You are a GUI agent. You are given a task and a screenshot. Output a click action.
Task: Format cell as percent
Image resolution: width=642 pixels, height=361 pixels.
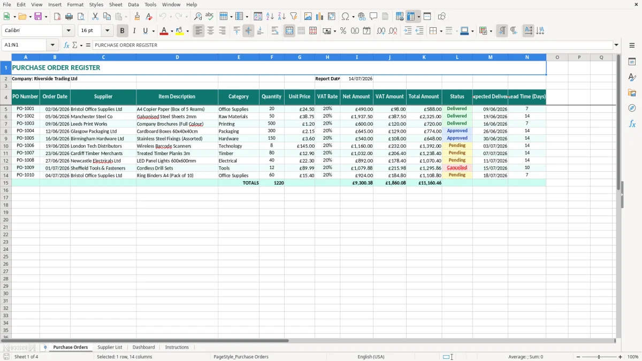click(343, 31)
